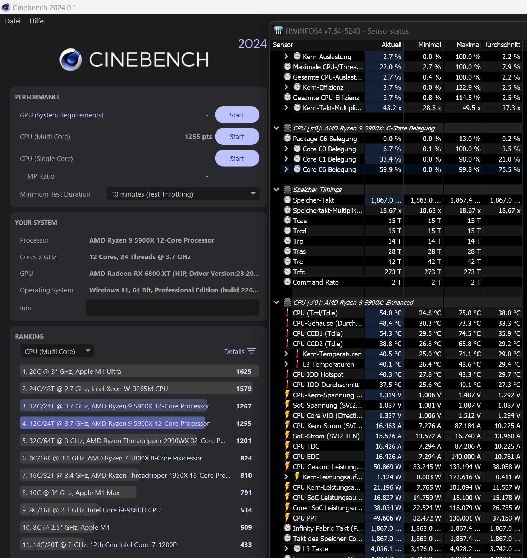Select Ryzen 7 5800X ranking entry

click(139, 458)
